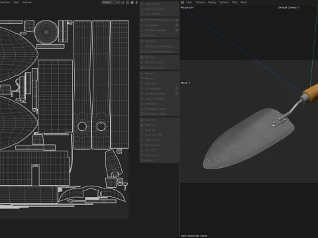This screenshot has width=318, height=238.
Task: Open the Paint menu in the UV viewport
Action: point(17,2)
